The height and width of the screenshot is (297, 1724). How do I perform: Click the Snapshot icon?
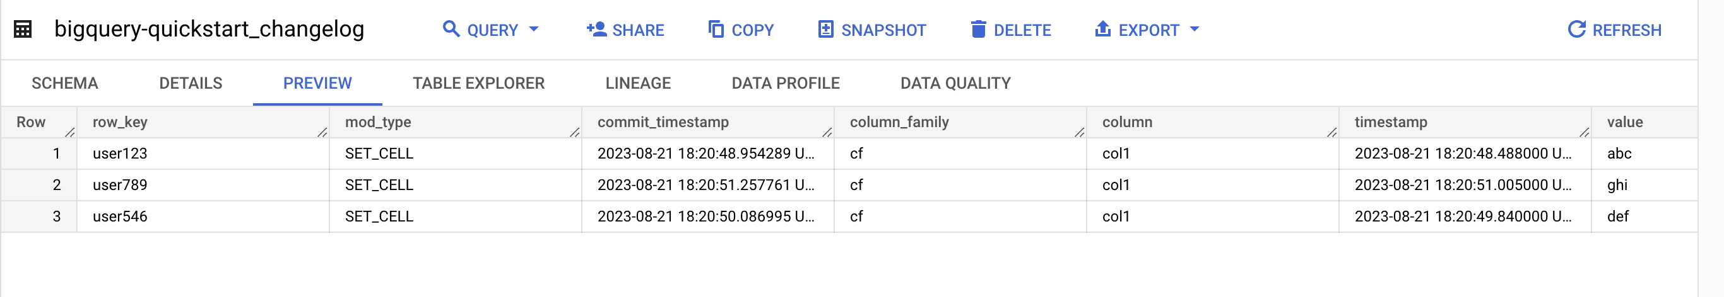click(826, 30)
